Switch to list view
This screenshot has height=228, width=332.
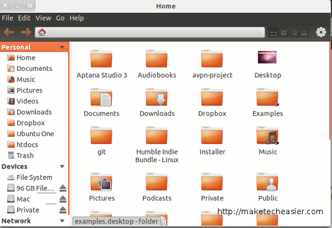[284, 33]
